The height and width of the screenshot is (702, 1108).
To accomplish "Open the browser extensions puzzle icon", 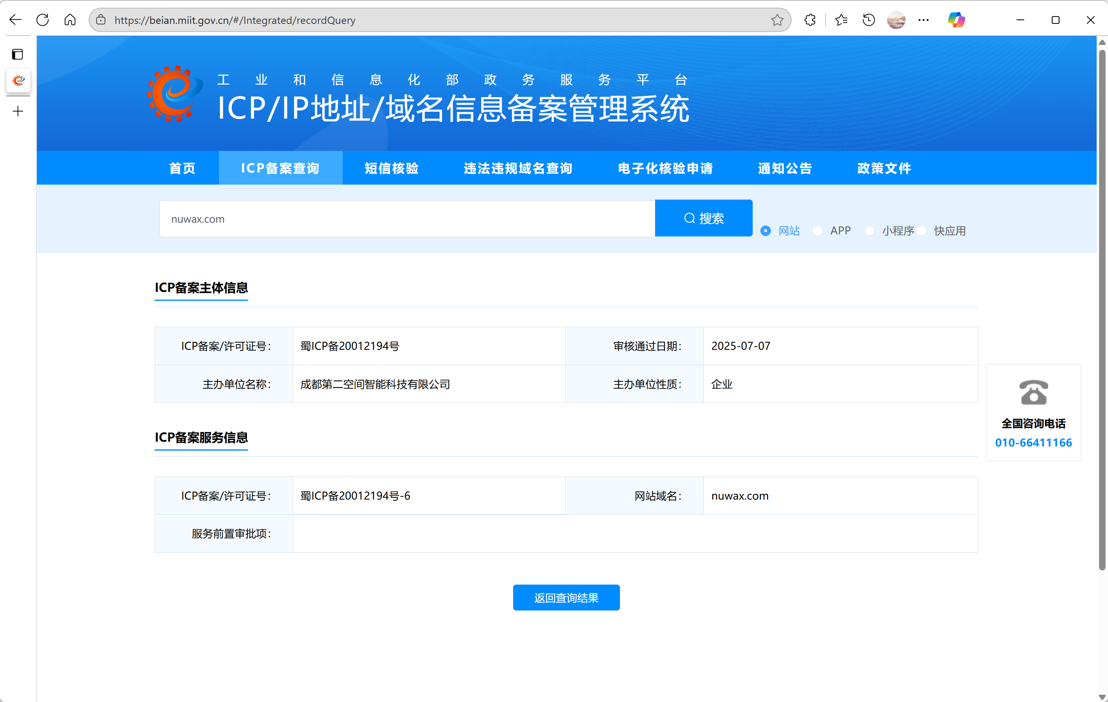I will pyautogui.click(x=810, y=20).
